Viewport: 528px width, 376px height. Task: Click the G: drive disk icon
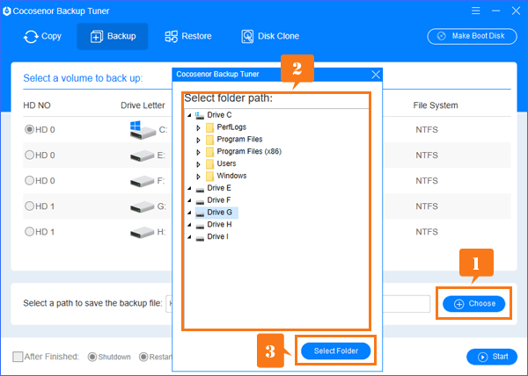(x=143, y=206)
